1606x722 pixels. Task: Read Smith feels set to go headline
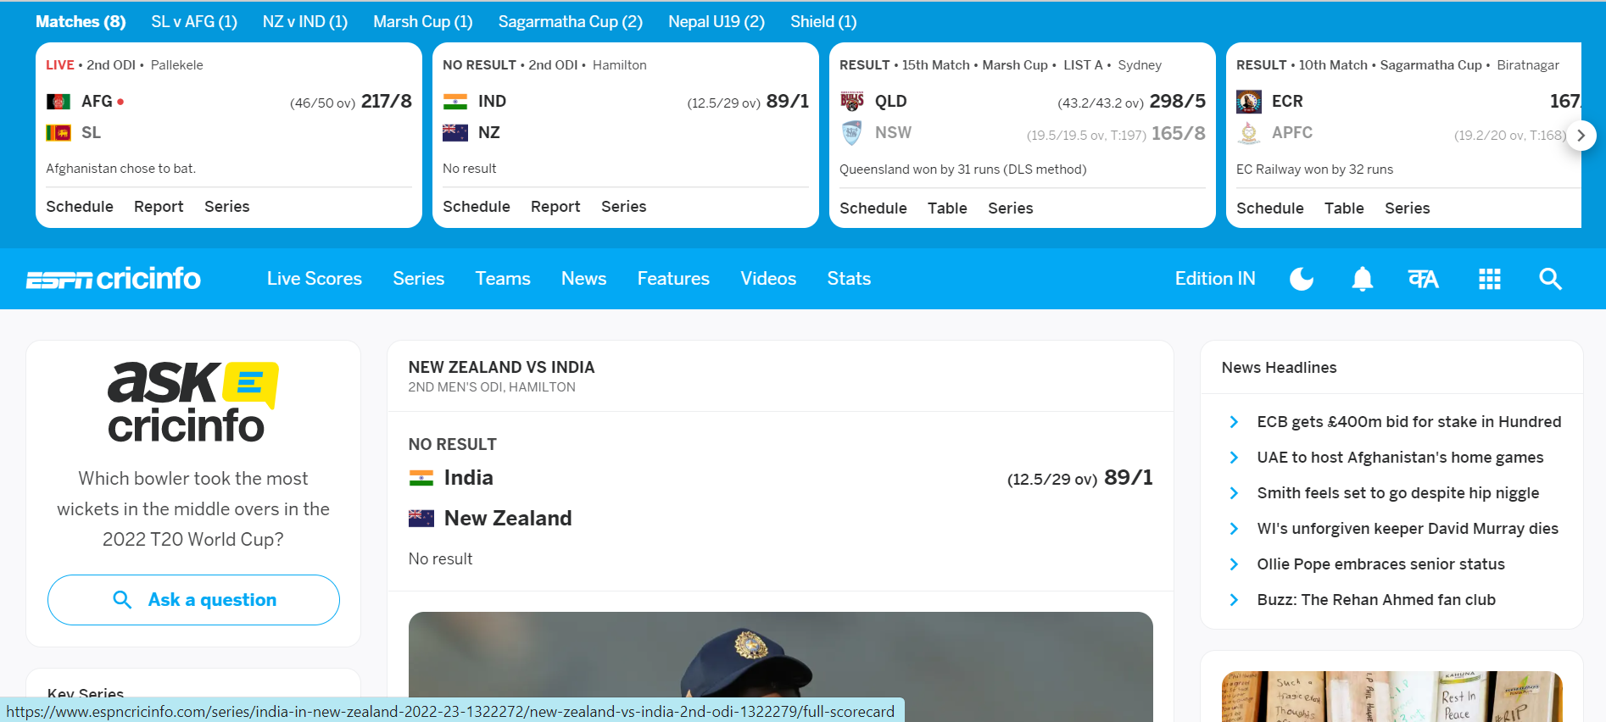coord(1397,493)
